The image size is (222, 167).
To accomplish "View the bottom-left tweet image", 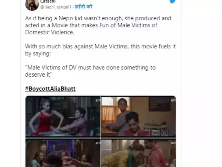I will click(x=63, y=153).
